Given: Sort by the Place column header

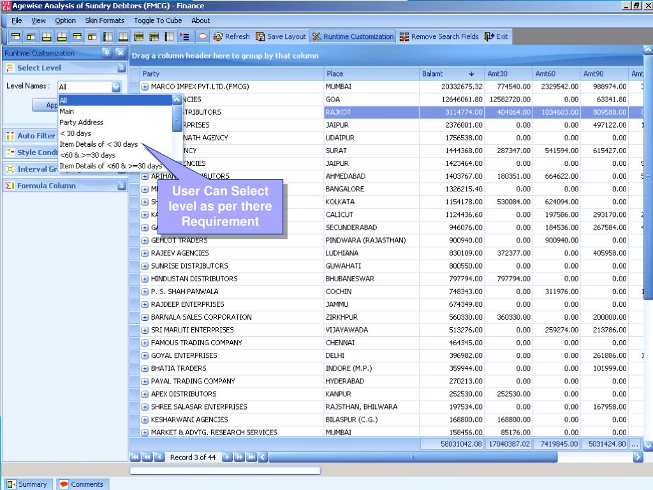Looking at the screenshot, I should (372, 74).
